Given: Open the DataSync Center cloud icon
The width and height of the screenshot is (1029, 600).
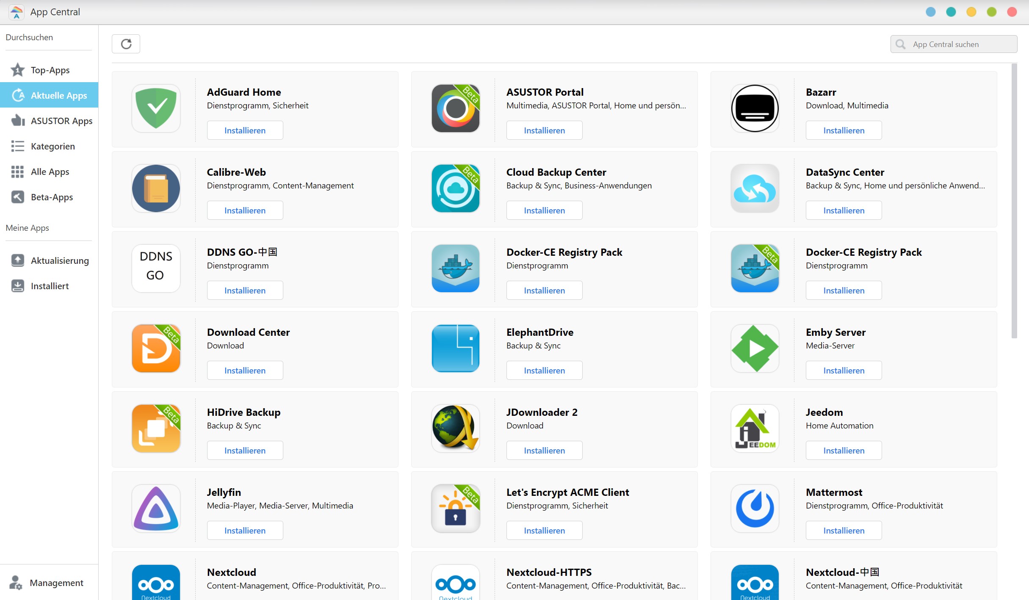Looking at the screenshot, I should coord(755,188).
